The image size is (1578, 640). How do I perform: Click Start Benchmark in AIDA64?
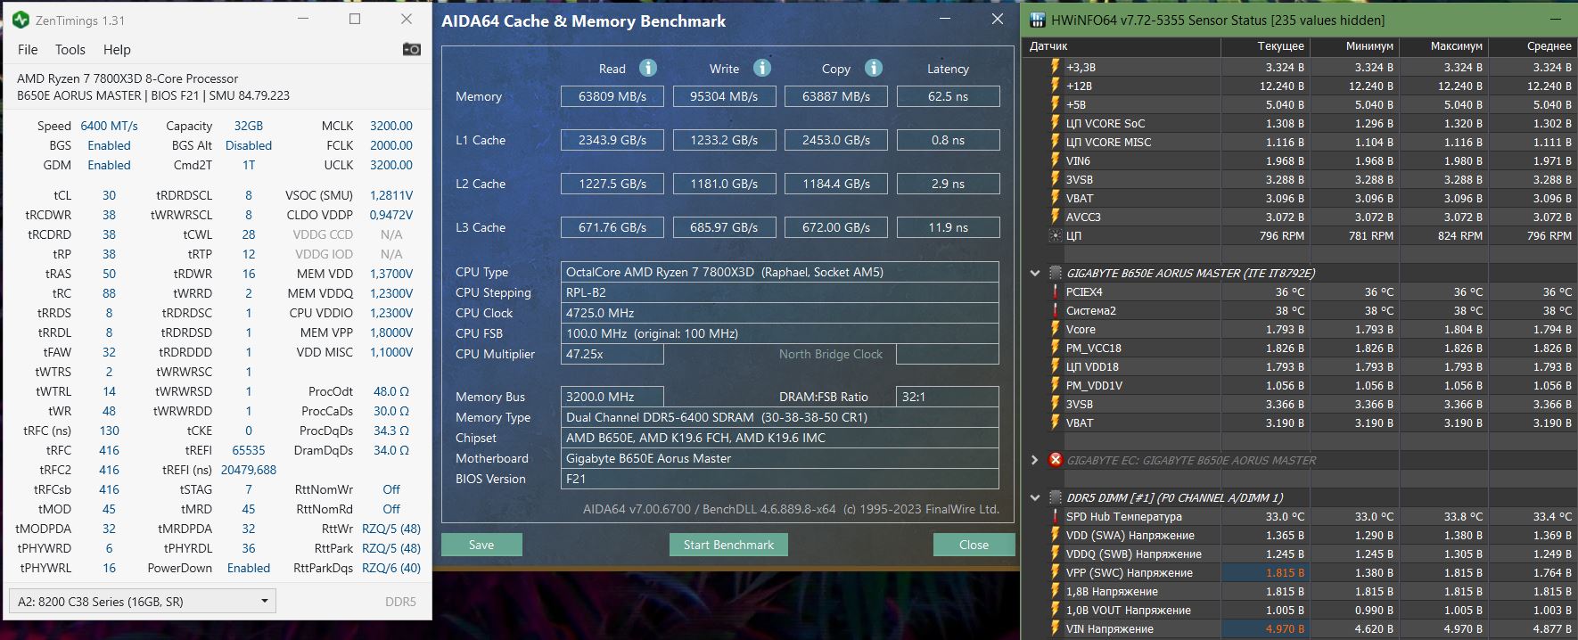tap(728, 545)
